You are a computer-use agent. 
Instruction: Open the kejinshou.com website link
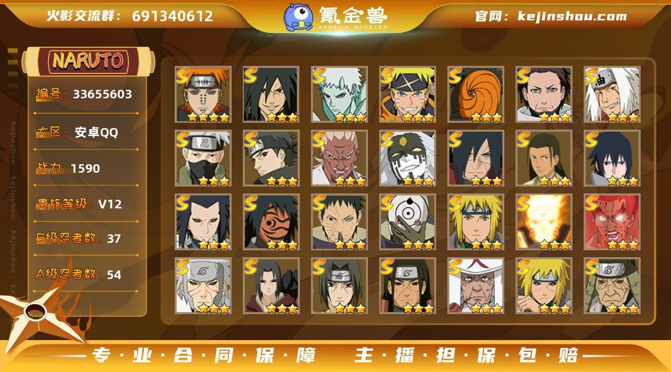[x=551, y=16]
